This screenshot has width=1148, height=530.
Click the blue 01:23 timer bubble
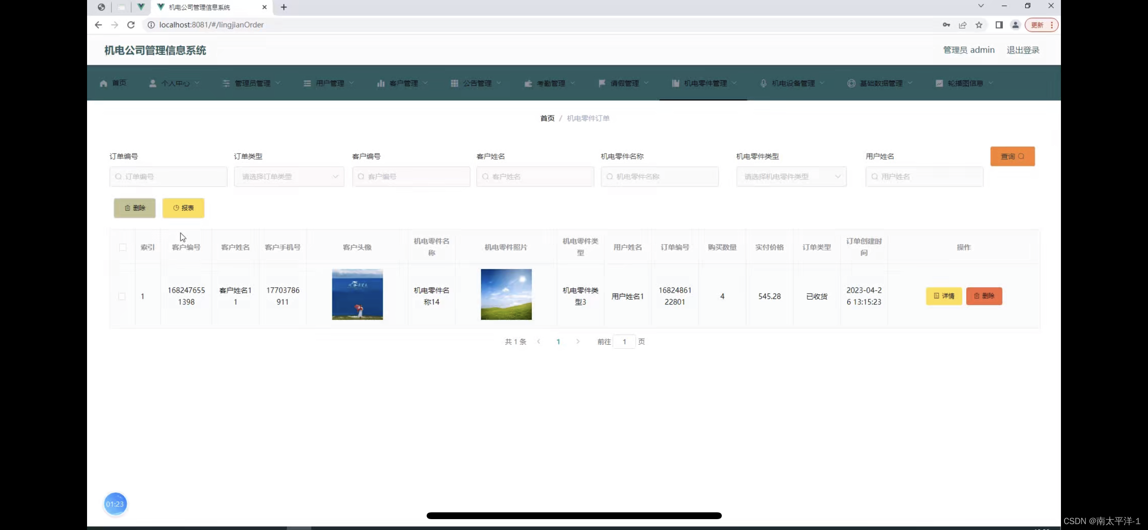(x=115, y=504)
